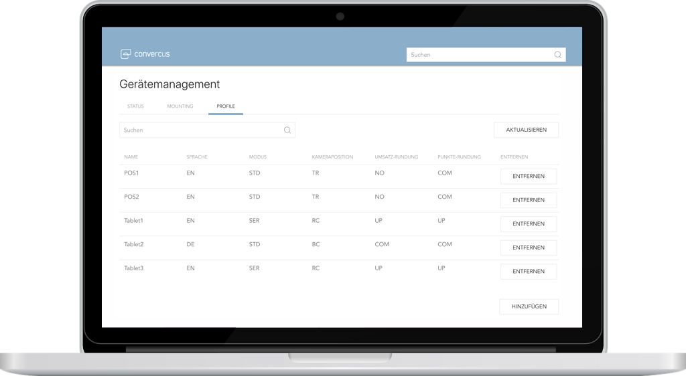Click the magnifier icon in header search
686x376 pixels.
pyautogui.click(x=558, y=55)
